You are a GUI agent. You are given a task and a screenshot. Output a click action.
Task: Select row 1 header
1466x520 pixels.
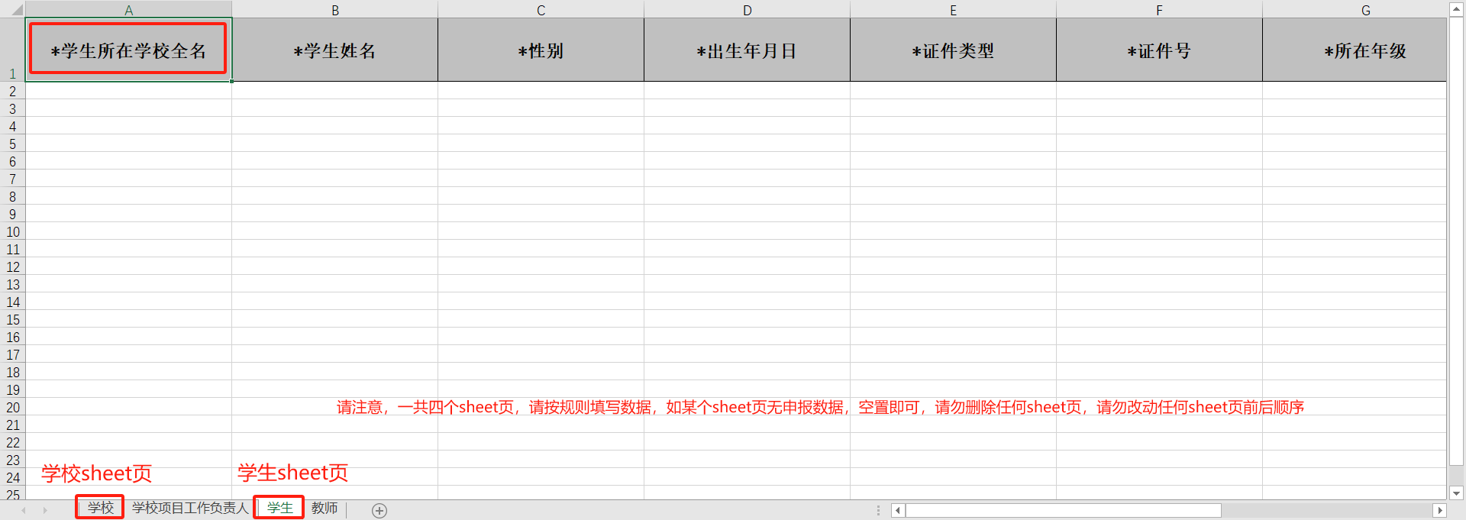point(13,50)
